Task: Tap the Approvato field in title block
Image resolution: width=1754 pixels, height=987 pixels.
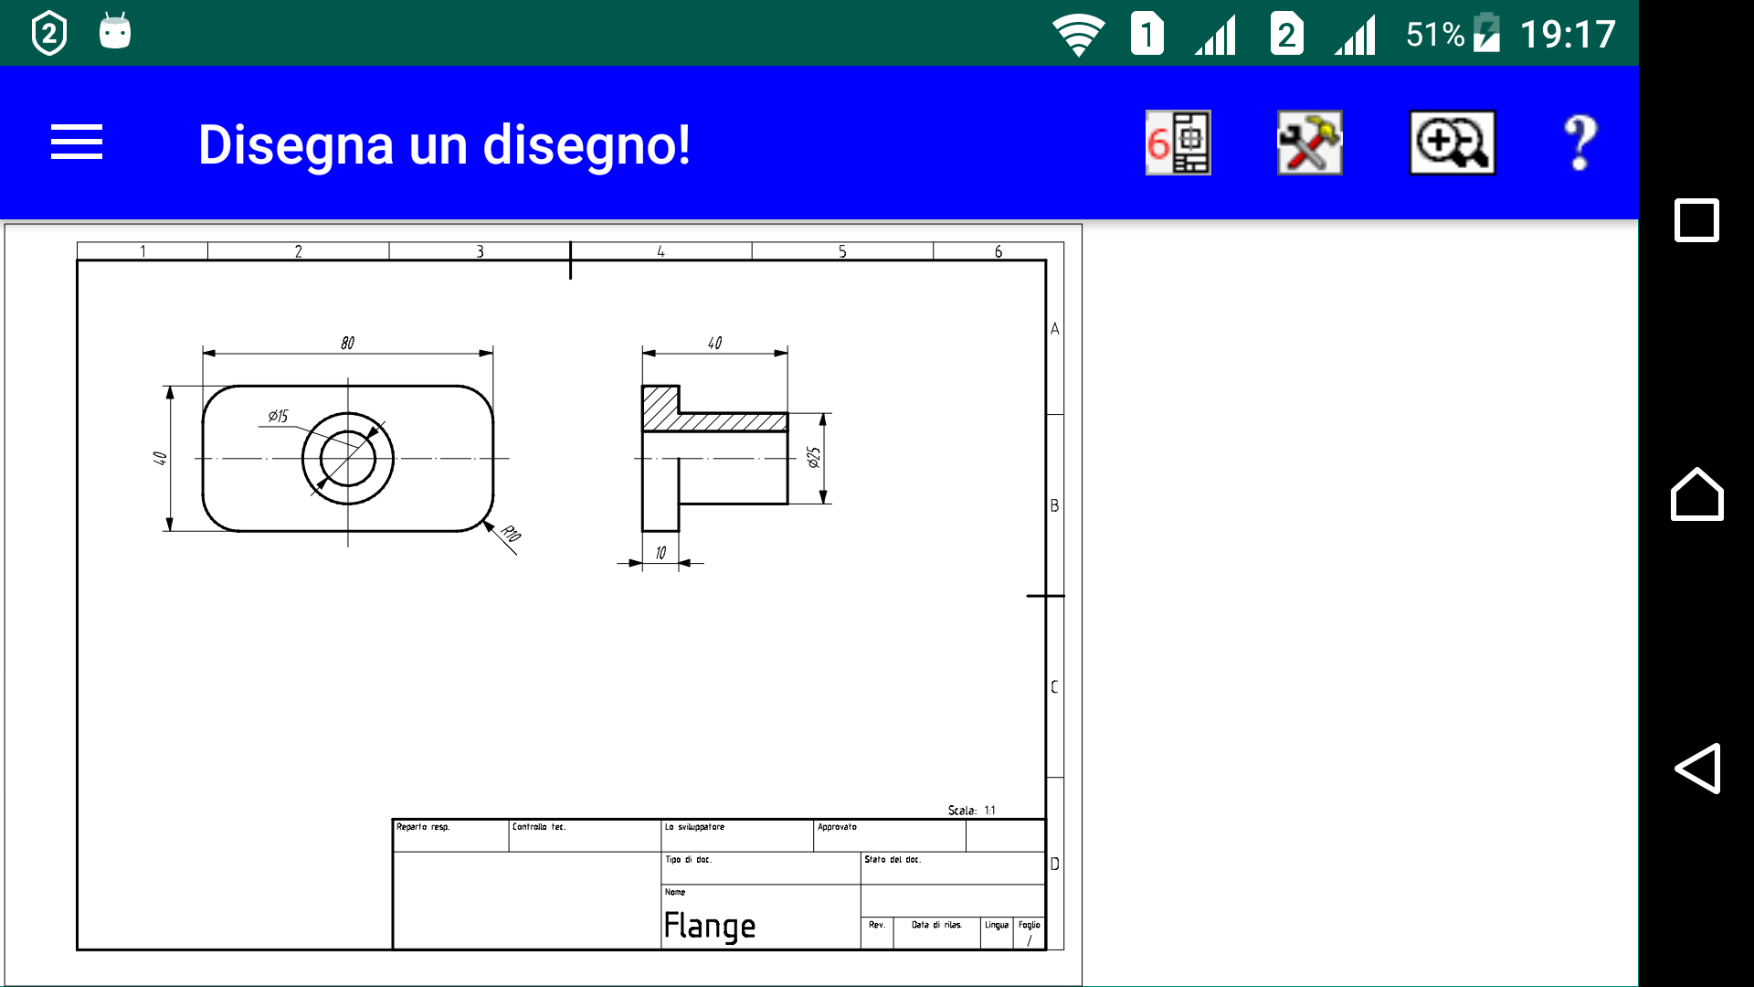Action: click(888, 835)
